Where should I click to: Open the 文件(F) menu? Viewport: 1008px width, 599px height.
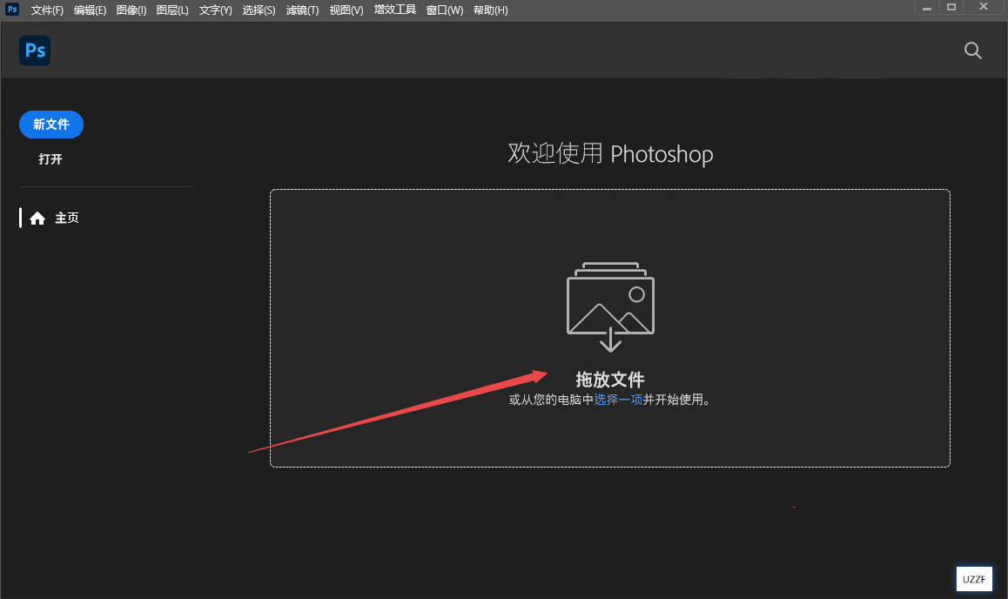coord(47,10)
